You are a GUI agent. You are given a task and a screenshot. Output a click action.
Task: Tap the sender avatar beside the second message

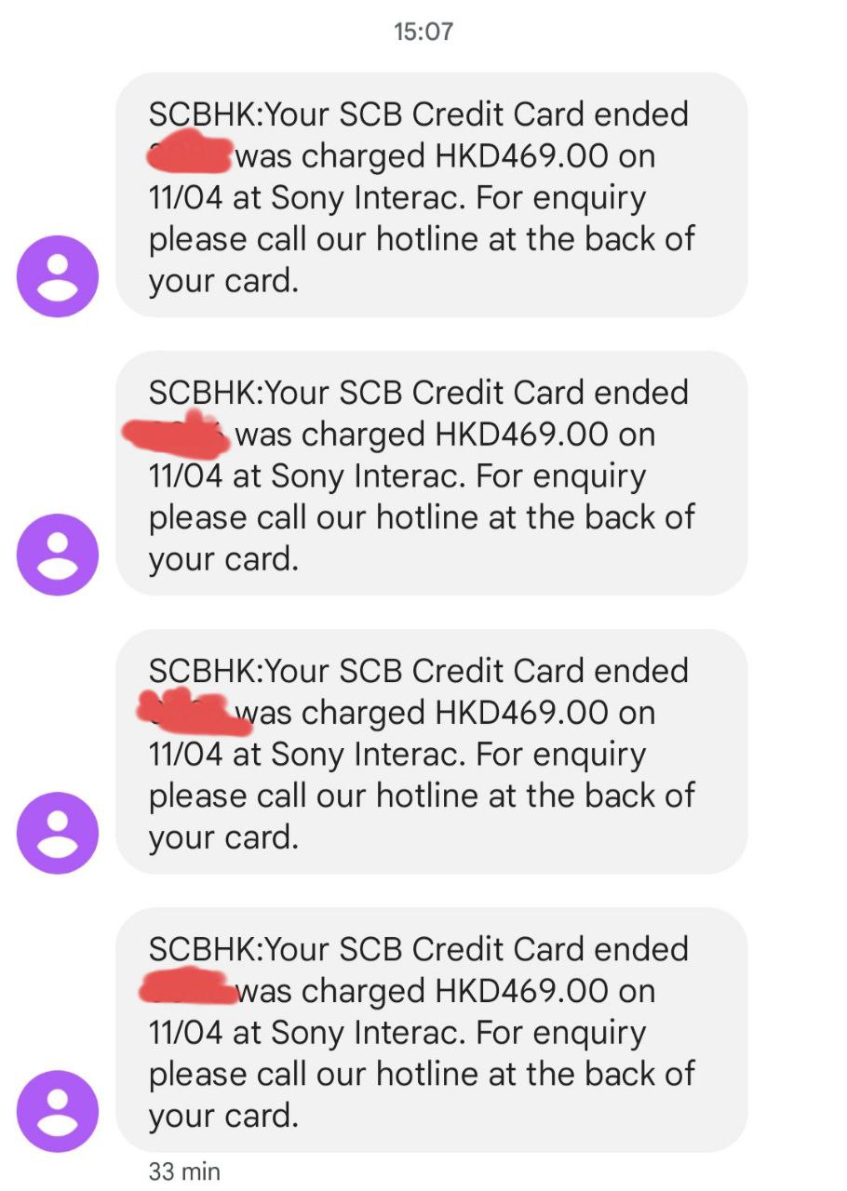click(58, 555)
